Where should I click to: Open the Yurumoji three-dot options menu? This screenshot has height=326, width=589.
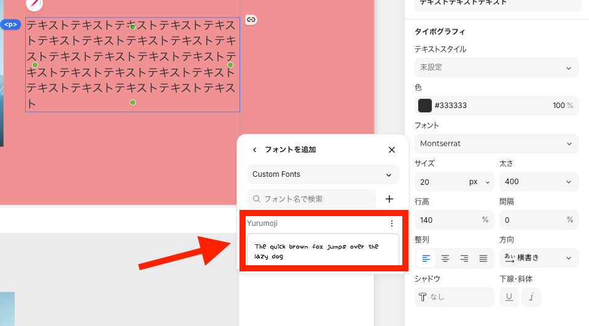392,223
